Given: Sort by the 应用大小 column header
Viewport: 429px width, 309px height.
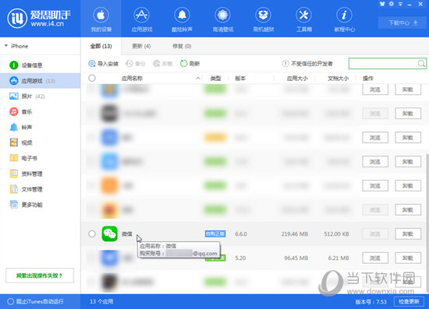Looking at the screenshot, I should pyautogui.click(x=297, y=79).
